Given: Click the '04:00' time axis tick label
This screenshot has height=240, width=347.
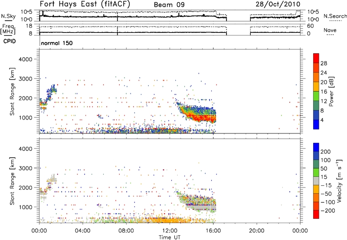Looking at the screenshot, I should pyautogui.click(x=82, y=231).
